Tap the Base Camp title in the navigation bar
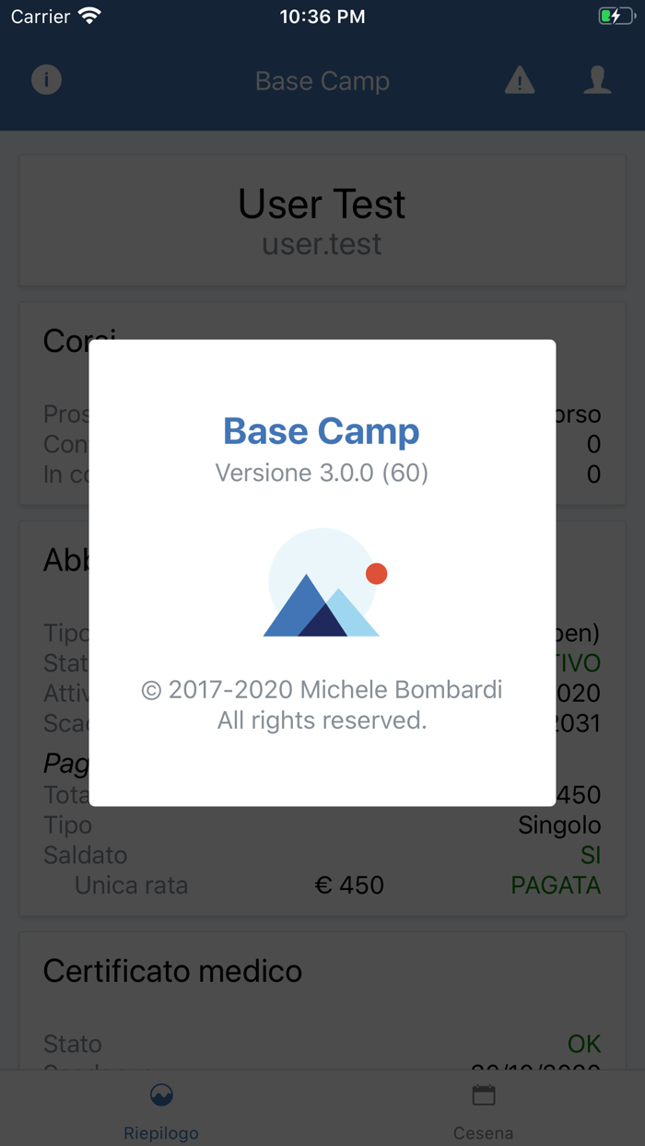The height and width of the screenshot is (1146, 645). tap(322, 80)
